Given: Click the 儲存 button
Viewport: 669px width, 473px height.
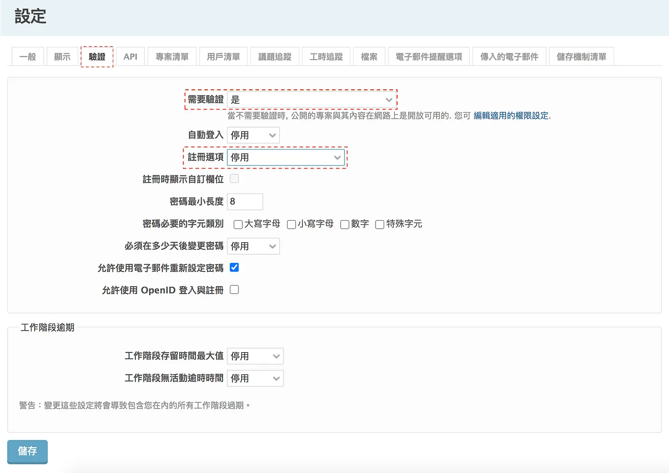Looking at the screenshot, I should click(27, 451).
